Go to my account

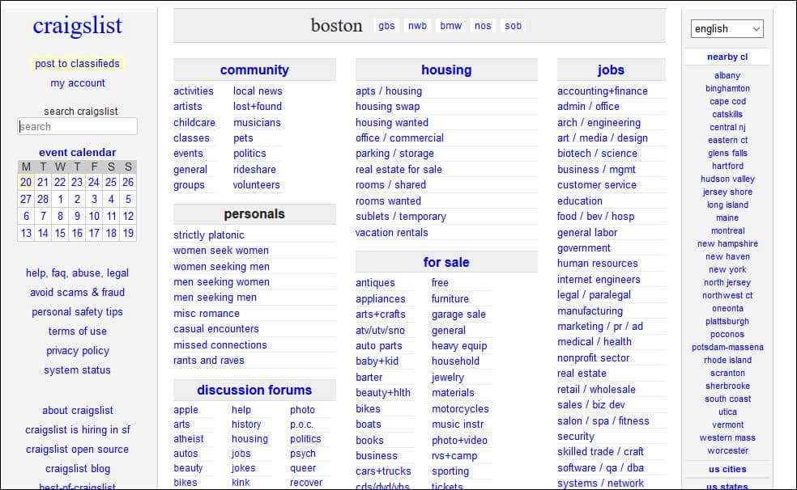coord(78,82)
